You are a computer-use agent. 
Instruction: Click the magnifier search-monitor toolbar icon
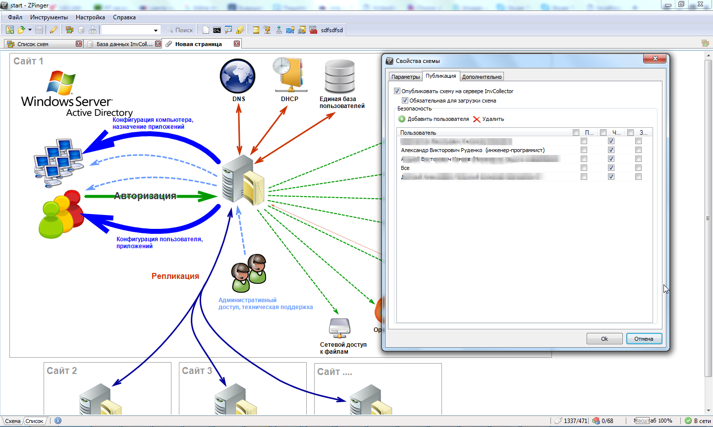pos(228,30)
